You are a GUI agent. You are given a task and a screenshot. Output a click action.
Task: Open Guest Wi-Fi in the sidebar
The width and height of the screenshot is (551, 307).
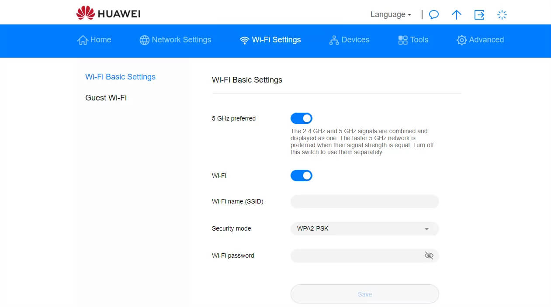(x=106, y=98)
